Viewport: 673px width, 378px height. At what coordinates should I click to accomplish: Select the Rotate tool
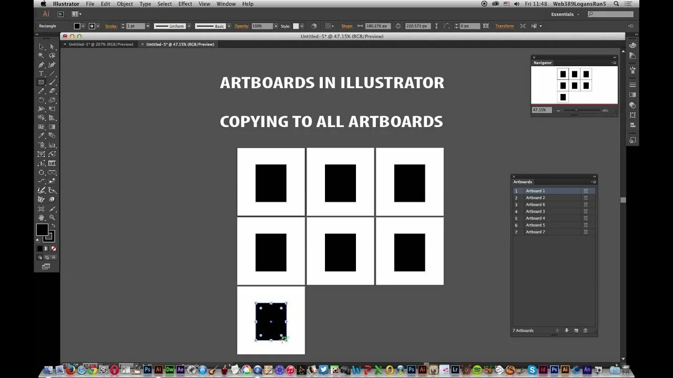pos(41,100)
